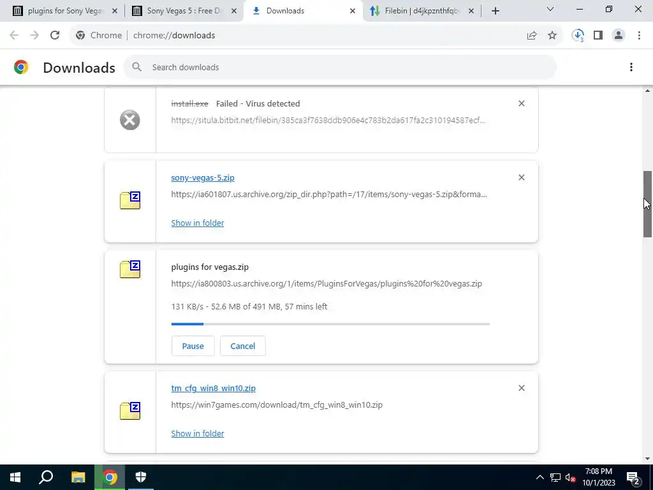The image size is (653, 490).
Task: Show sony-vegas-5.zip in folder
Action: 198,223
